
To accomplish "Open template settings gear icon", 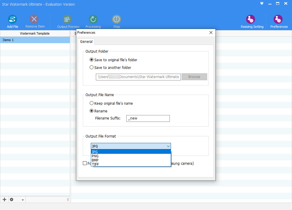I will 12,200.
